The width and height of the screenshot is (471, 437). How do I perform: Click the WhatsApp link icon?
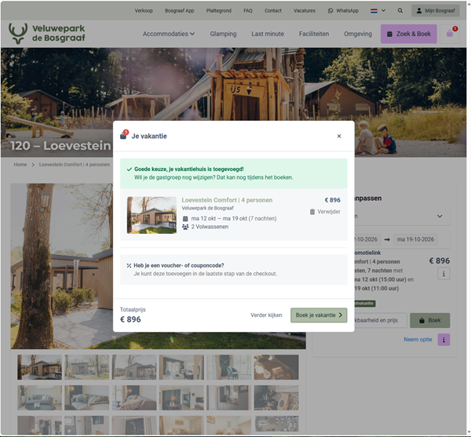coord(330,10)
